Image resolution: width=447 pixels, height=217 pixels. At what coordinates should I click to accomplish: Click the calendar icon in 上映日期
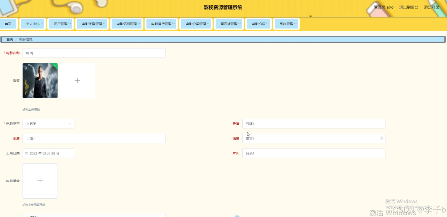[27, 153]
